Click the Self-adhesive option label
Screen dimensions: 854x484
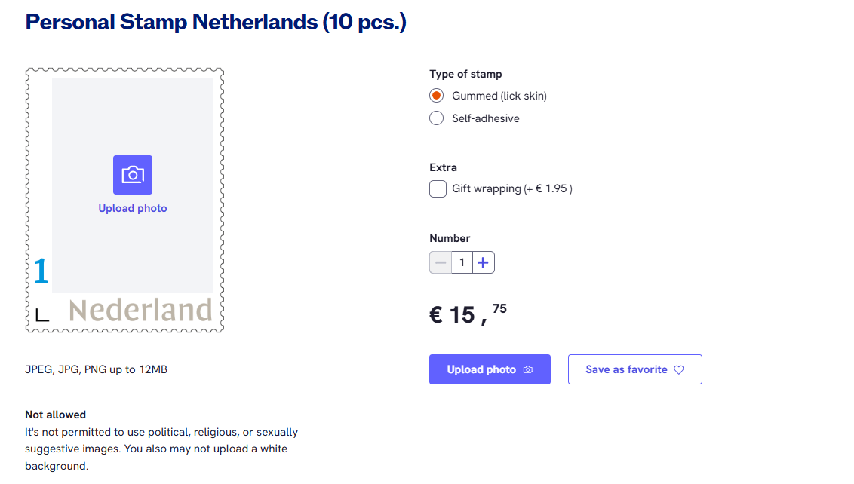coord(486,118)
